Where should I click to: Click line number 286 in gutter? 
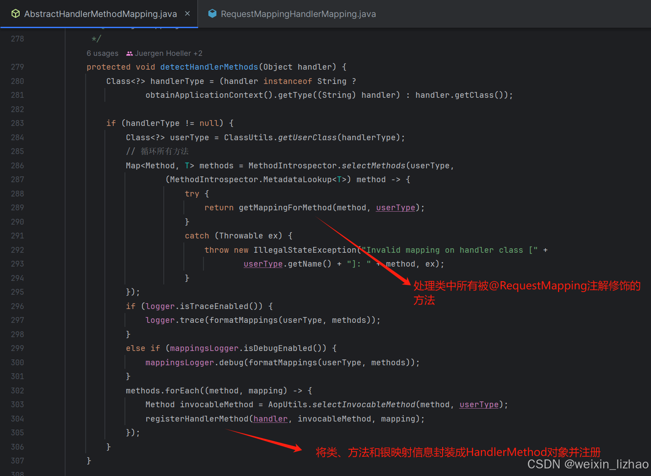(17, 166)
